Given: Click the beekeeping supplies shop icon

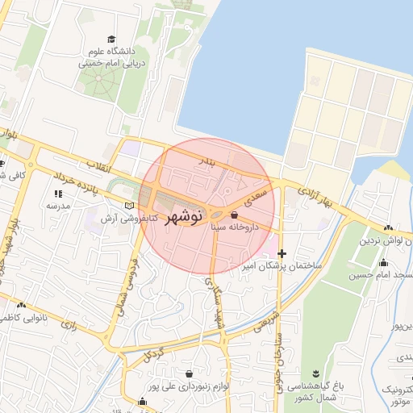Looking at the screenshot, I should pos(189,373).
